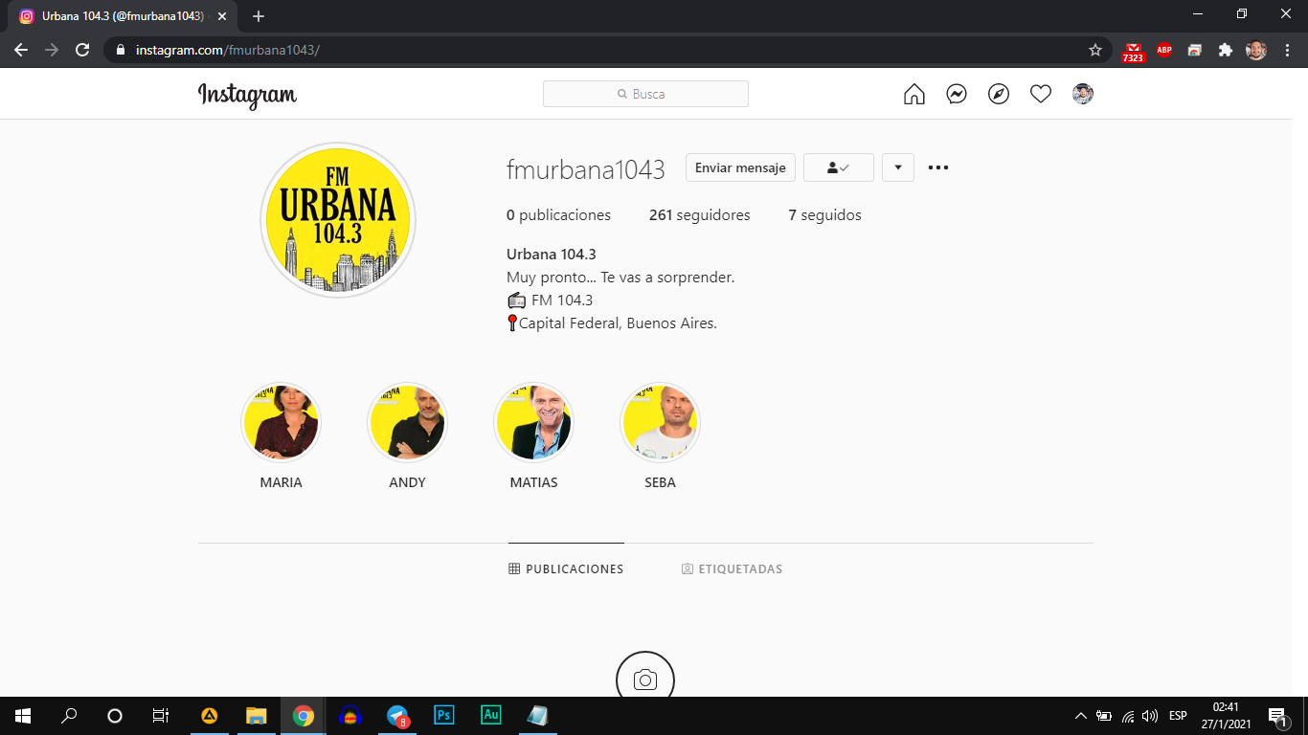The height and width of the screenshot is (735, 1308).
Task: Click the browser back arrow
Action: click(21, 50)
